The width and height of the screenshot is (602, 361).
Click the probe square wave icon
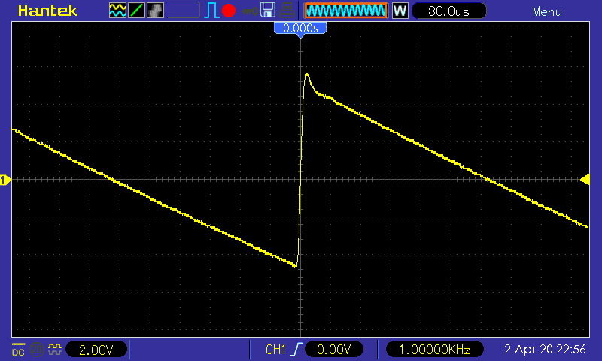coord(54,349)
